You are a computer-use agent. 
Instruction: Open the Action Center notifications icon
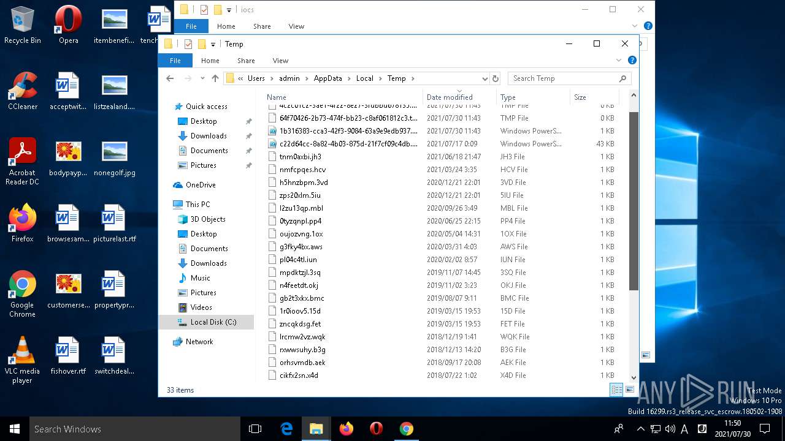pyautogui.click(x=765, y=429)
